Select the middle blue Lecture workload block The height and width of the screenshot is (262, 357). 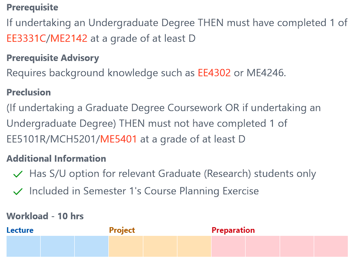[x=57, y=246]
